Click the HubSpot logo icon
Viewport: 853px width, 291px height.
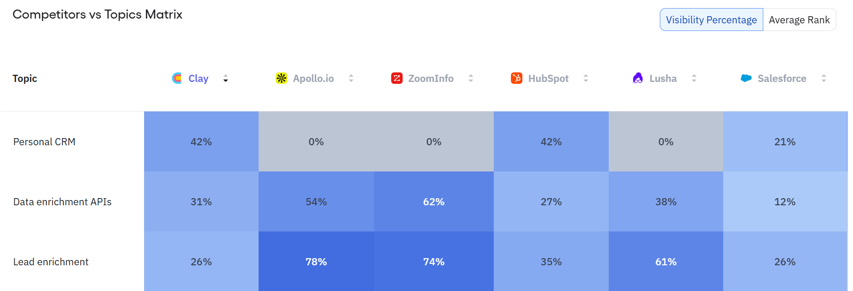click(x=517, y=78)
